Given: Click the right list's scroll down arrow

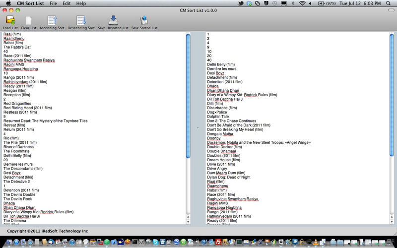Looking at the screenshot, I should click(x=392, y=222).
